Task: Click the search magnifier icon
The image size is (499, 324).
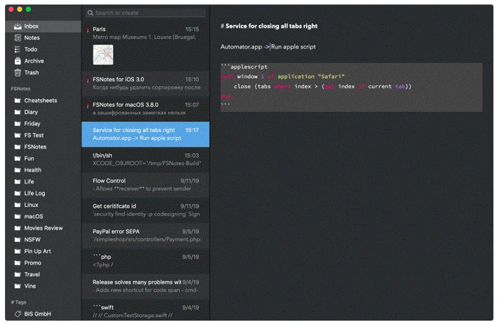Action: 91,13
